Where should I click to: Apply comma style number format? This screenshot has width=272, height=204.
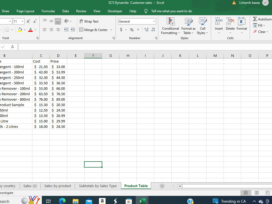pyautogui.click(x=138, y=30)
